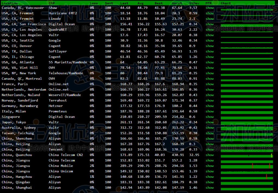Select the Worst column header
The image size is (278, 193).
pos(177,3)
